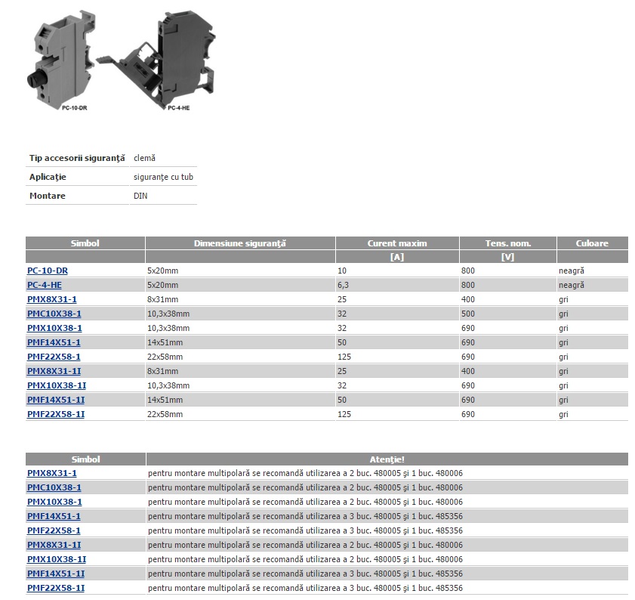Open PMF22X58-1 link in the Atenție table

point(54,530)
